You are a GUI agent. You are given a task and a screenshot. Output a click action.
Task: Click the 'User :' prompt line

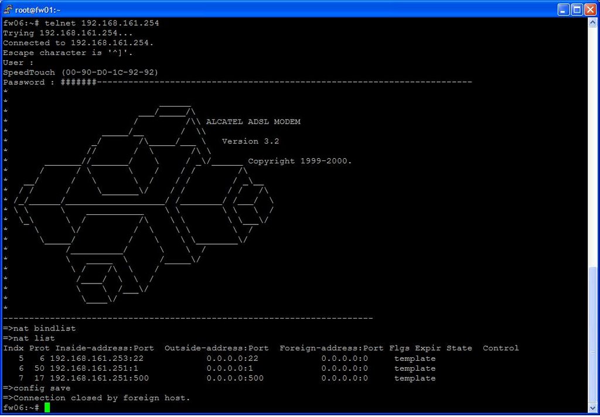(18, 63)
